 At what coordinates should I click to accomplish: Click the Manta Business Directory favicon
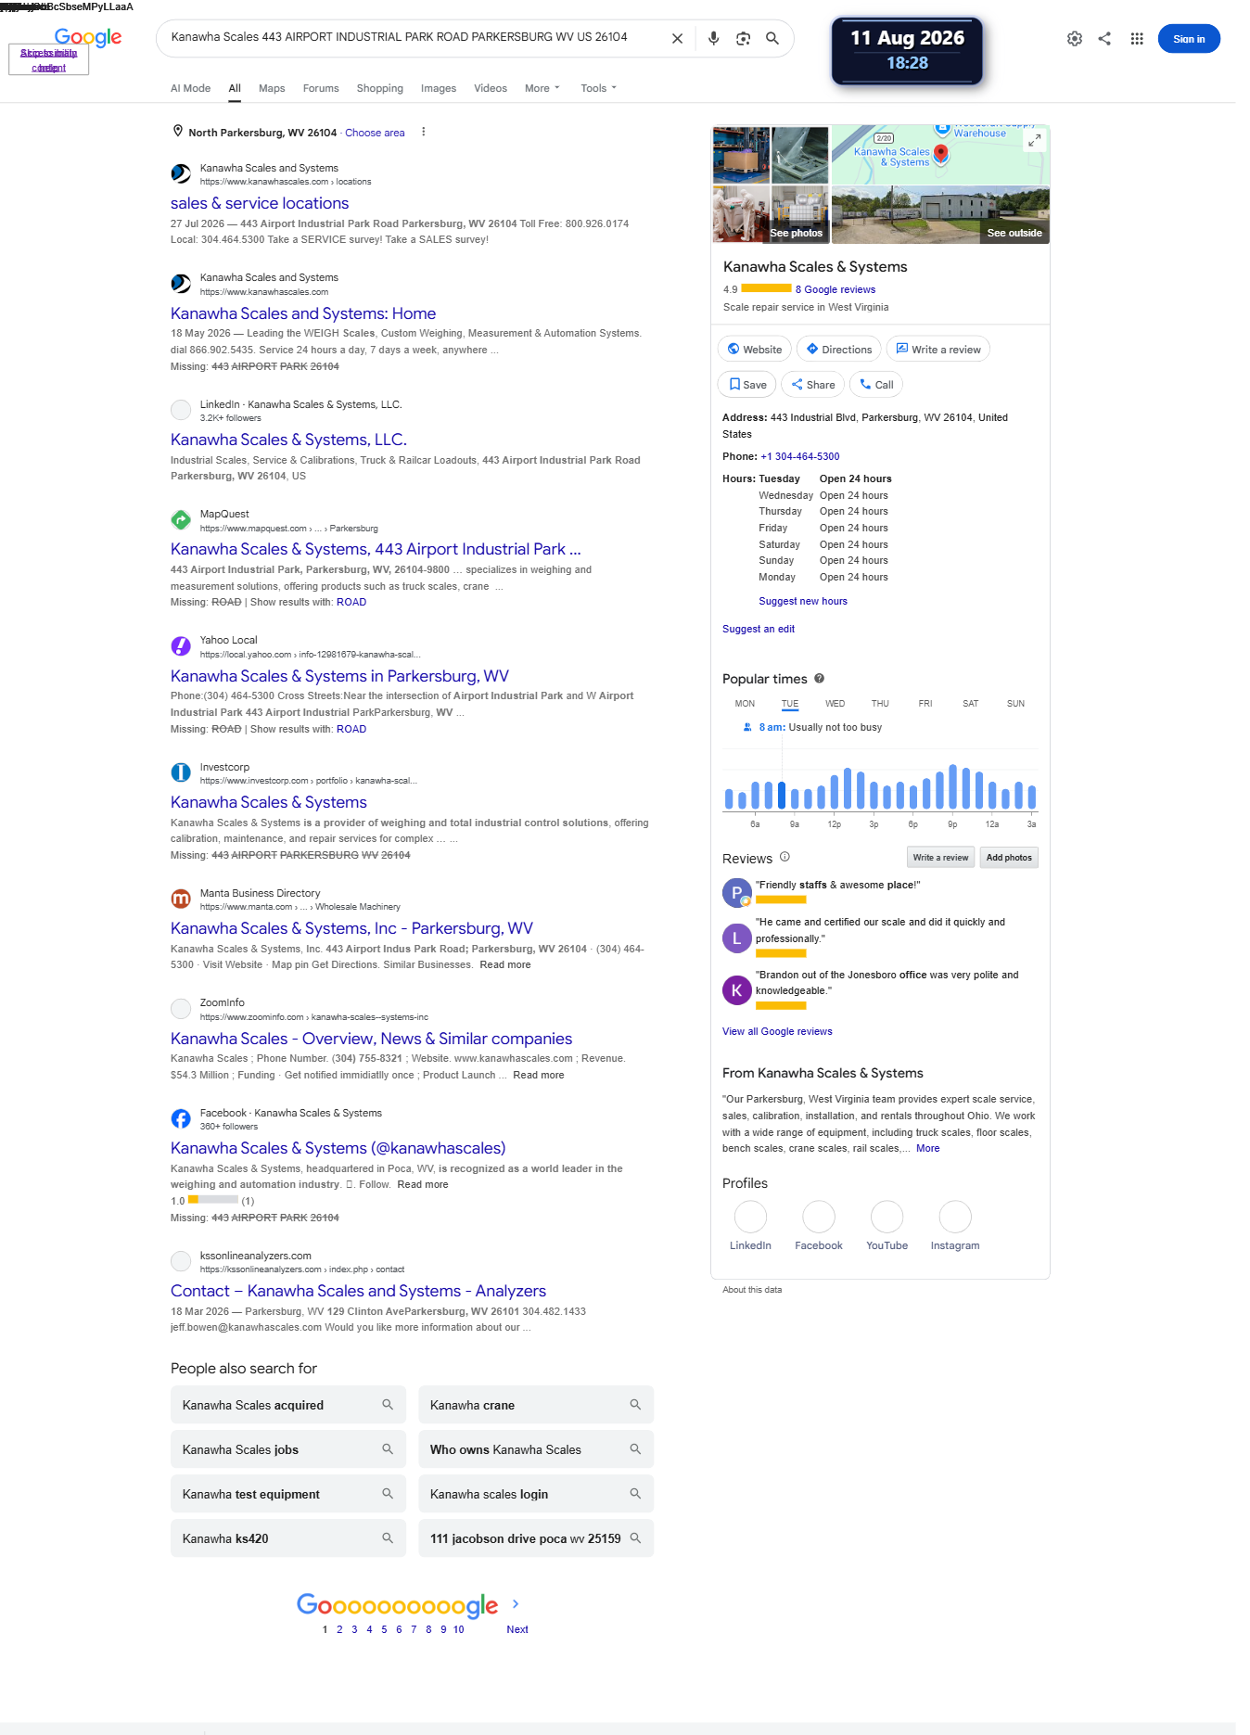[181, 899]
